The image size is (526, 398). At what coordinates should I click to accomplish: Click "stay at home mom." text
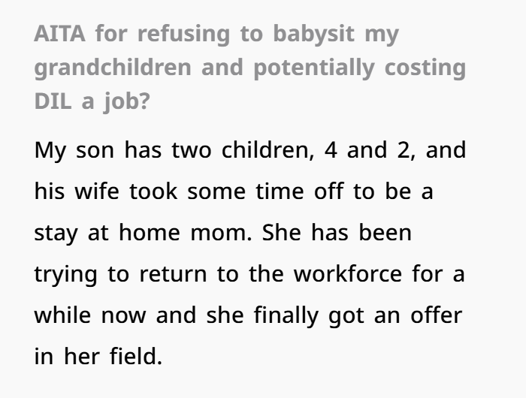tap(143, 233)
